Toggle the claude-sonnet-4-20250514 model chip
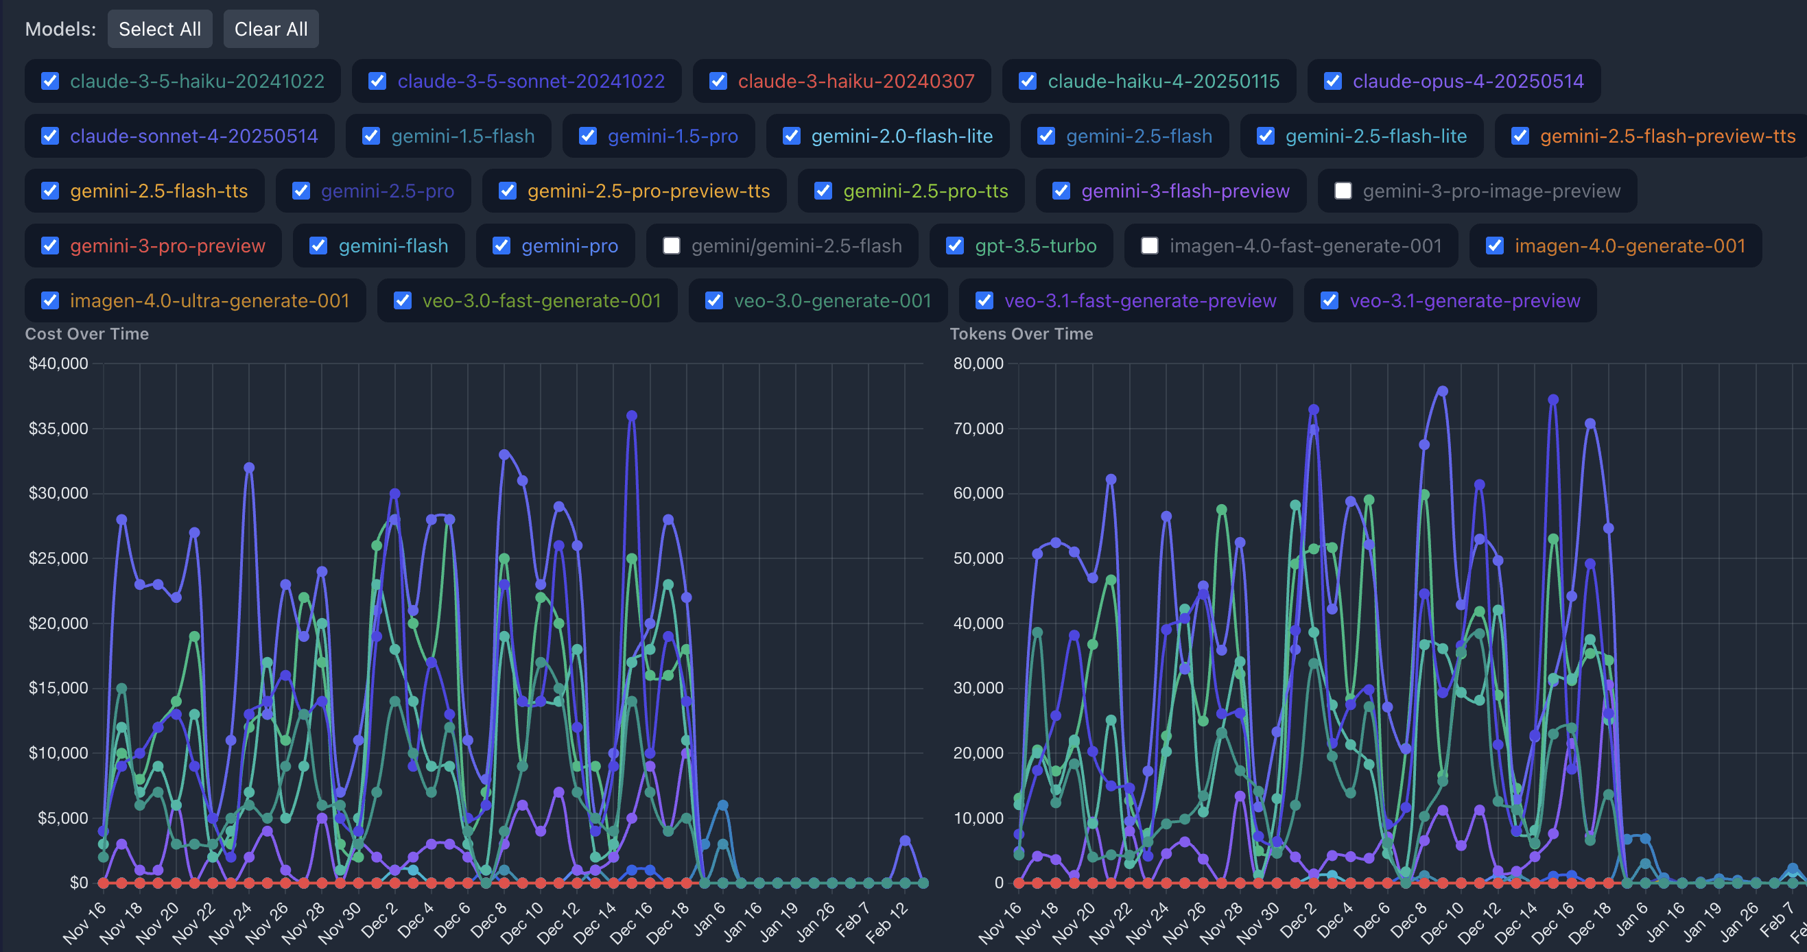The image size is (1807, 952). click(x=193, y=136)
